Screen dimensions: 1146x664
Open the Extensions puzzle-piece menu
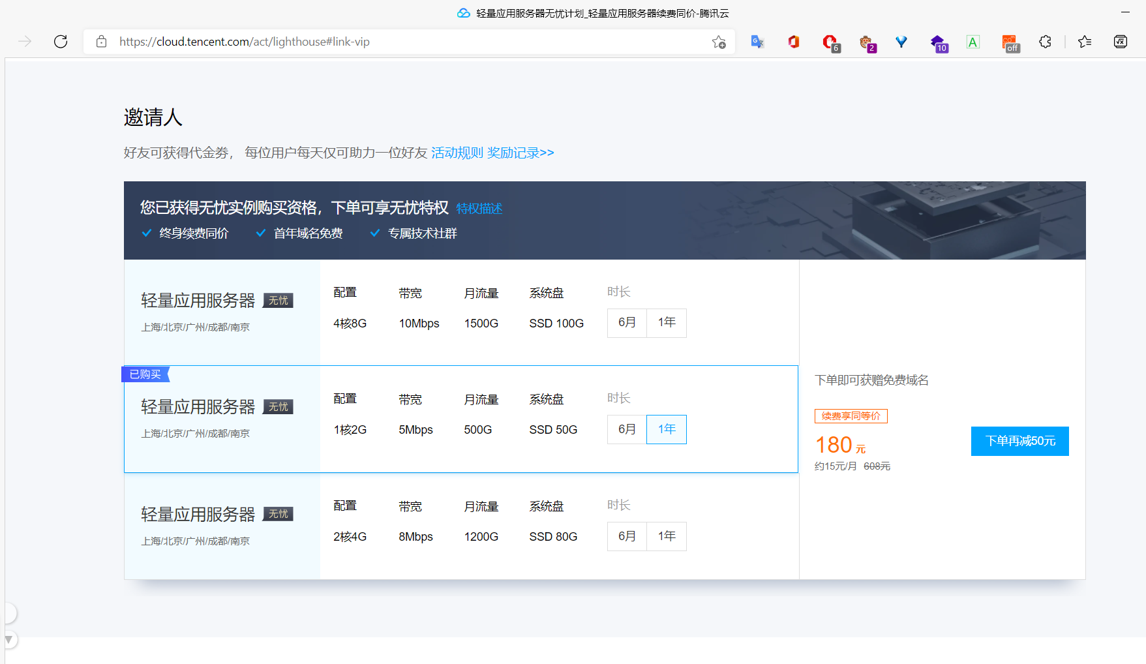[1045, 42]
